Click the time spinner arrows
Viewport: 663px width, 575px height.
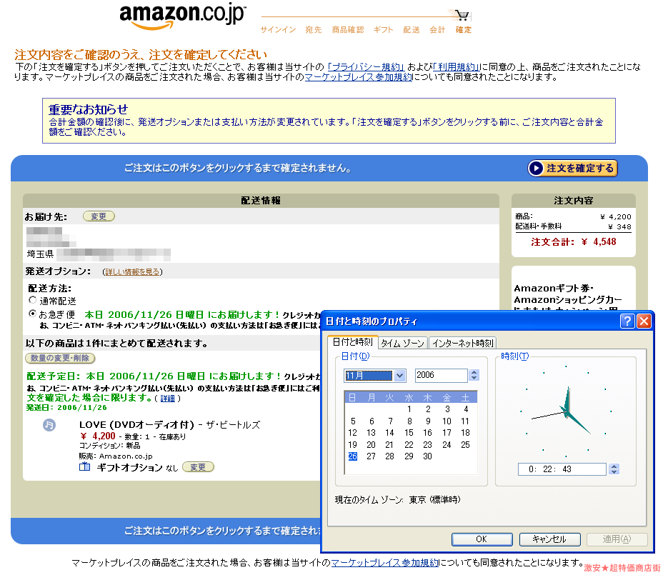(614, 469)
